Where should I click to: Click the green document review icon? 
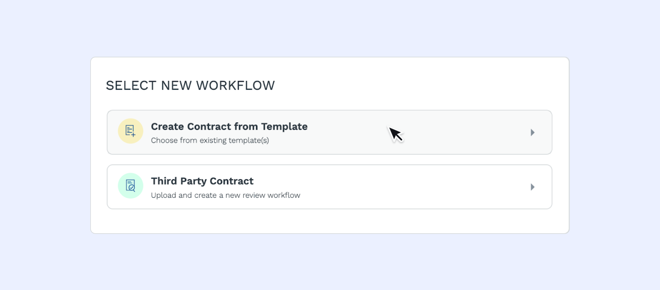coord(130,186)
